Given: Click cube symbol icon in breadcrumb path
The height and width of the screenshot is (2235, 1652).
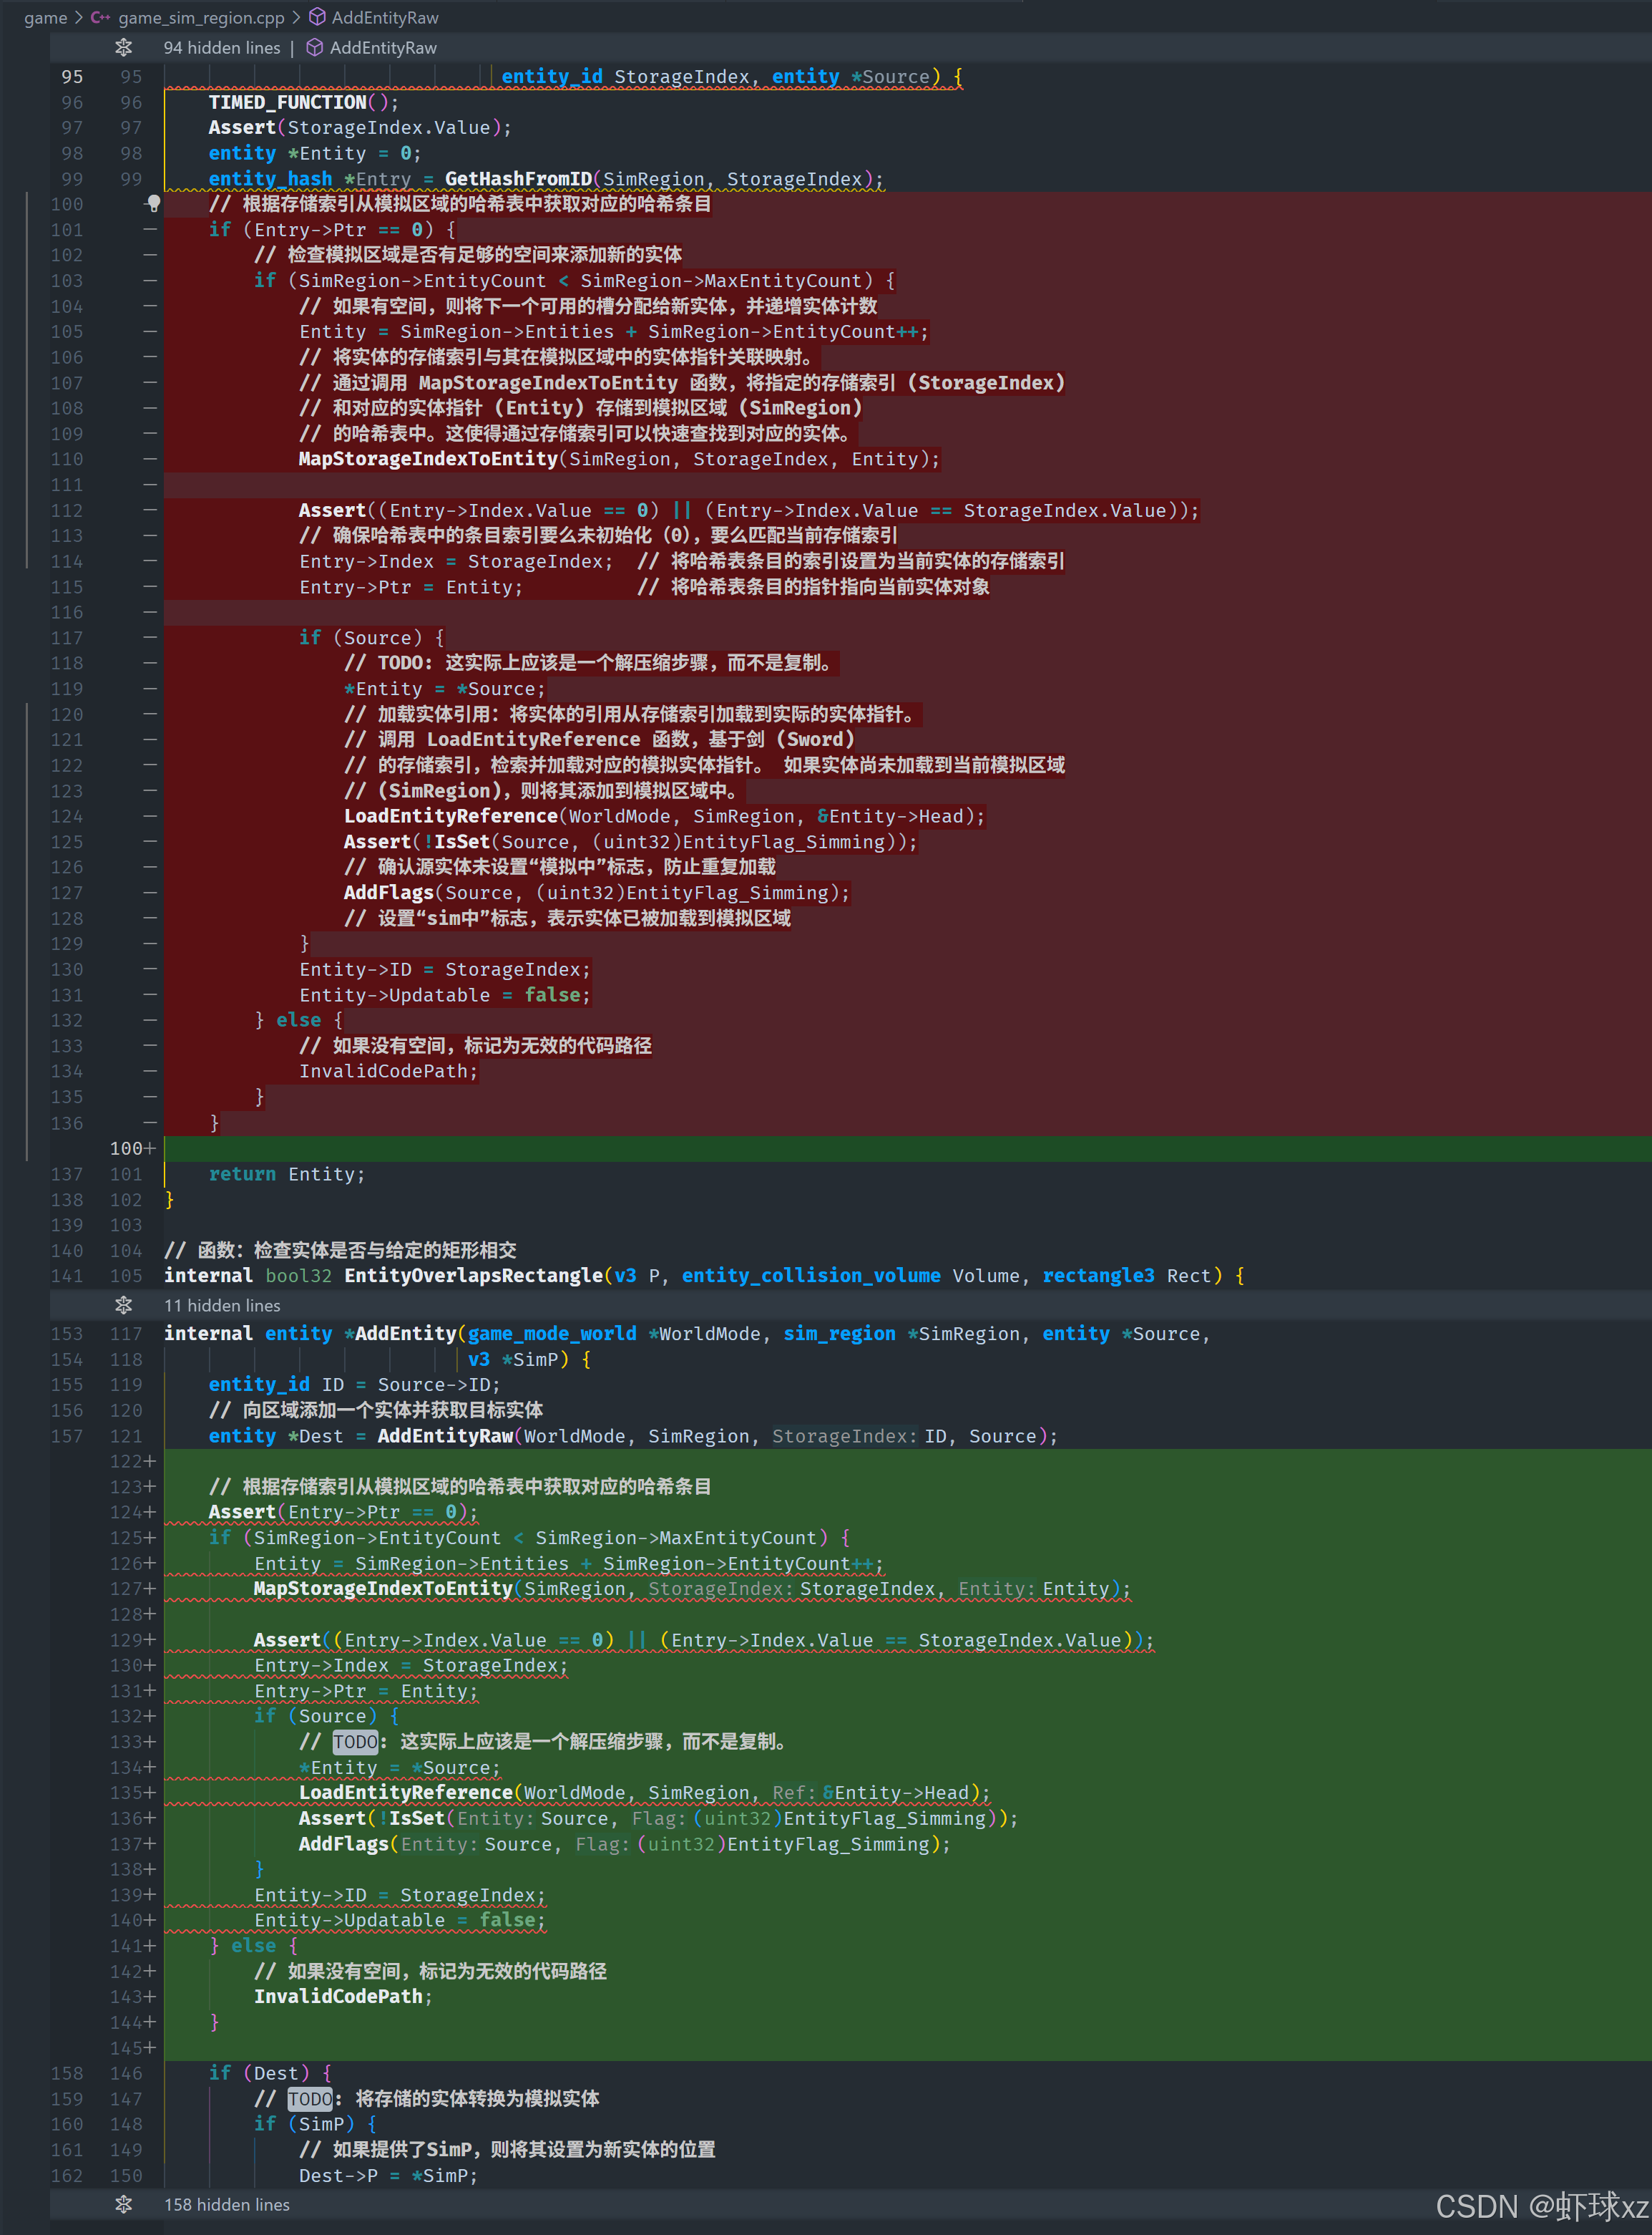Looking at the screenshot, I should click(x=317, y=17).
